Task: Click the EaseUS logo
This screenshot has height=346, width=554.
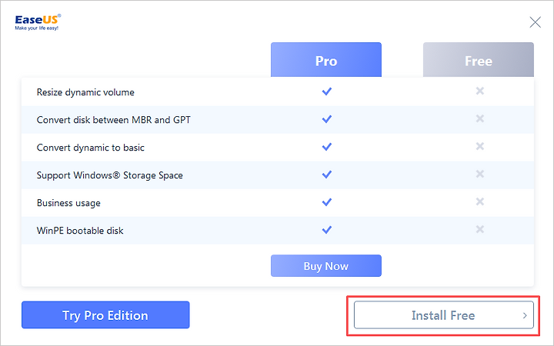Action: pos(38,22)
